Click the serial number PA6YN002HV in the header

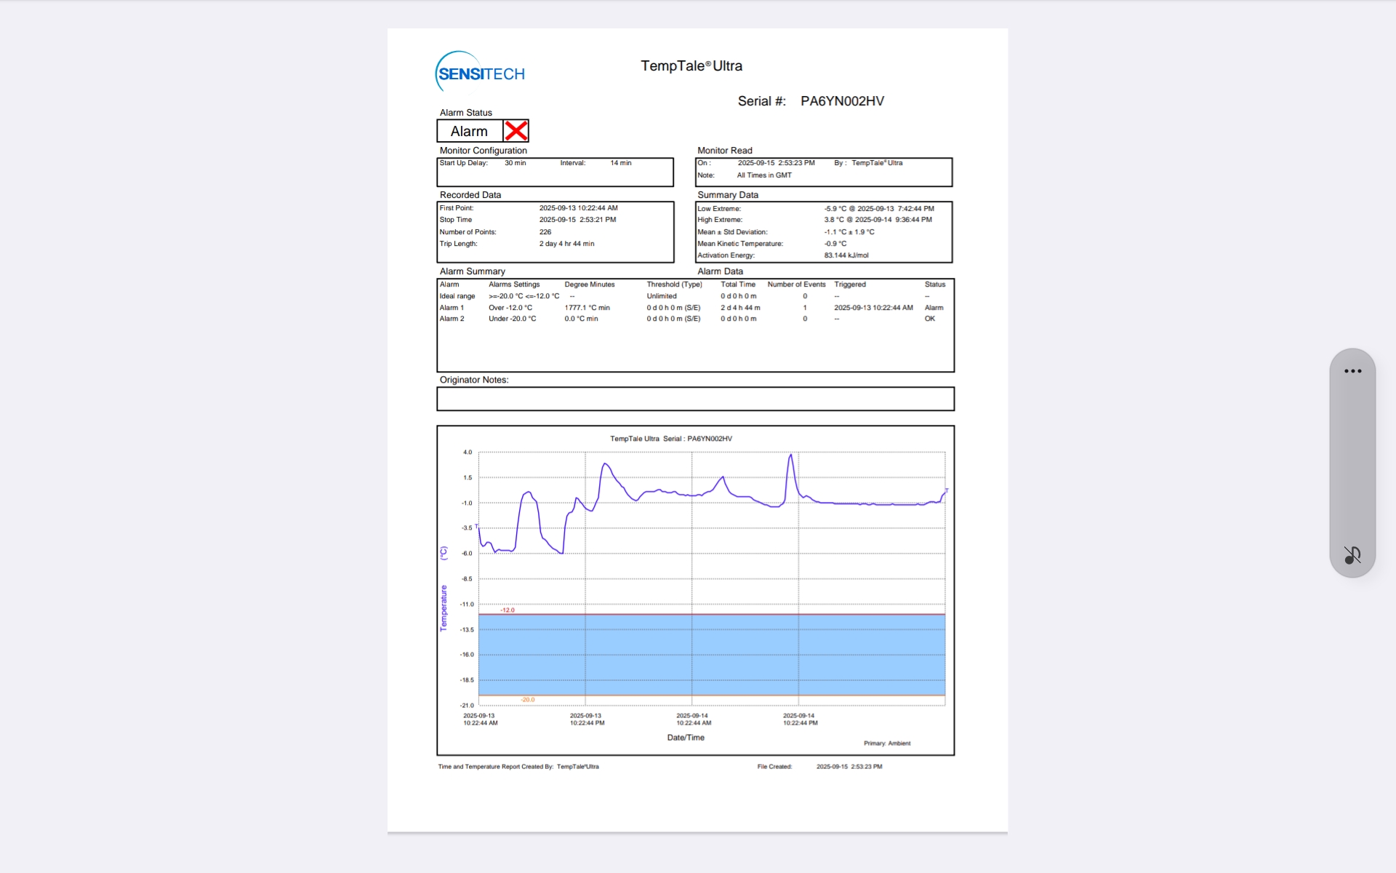pyautogui.click(x=842, y=101)
